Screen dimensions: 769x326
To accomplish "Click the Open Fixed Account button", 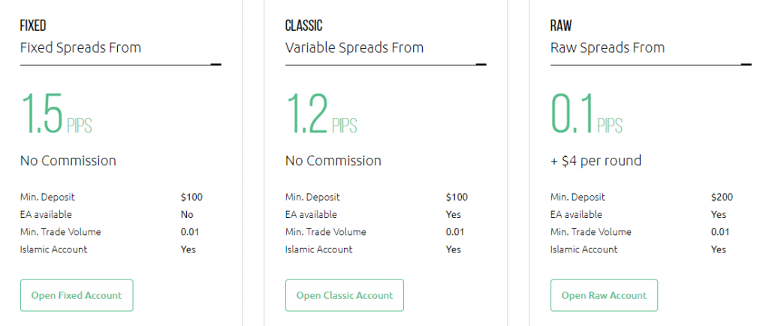I will tap(77, 295).
